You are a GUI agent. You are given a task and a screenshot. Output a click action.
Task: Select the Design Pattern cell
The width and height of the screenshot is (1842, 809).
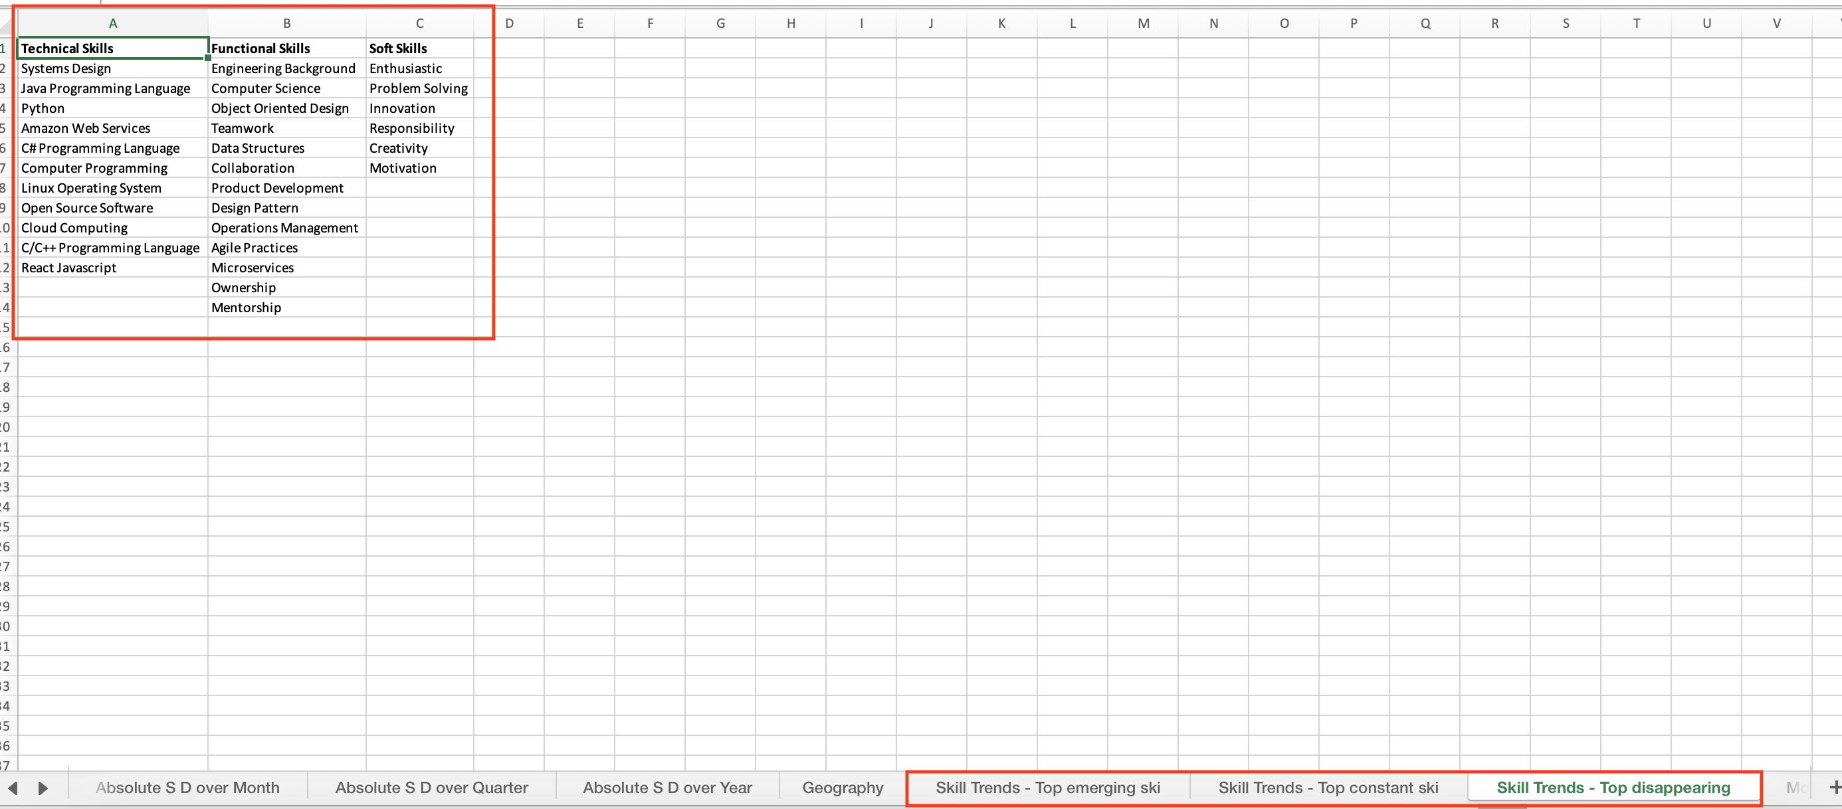(x=287, y=208)
